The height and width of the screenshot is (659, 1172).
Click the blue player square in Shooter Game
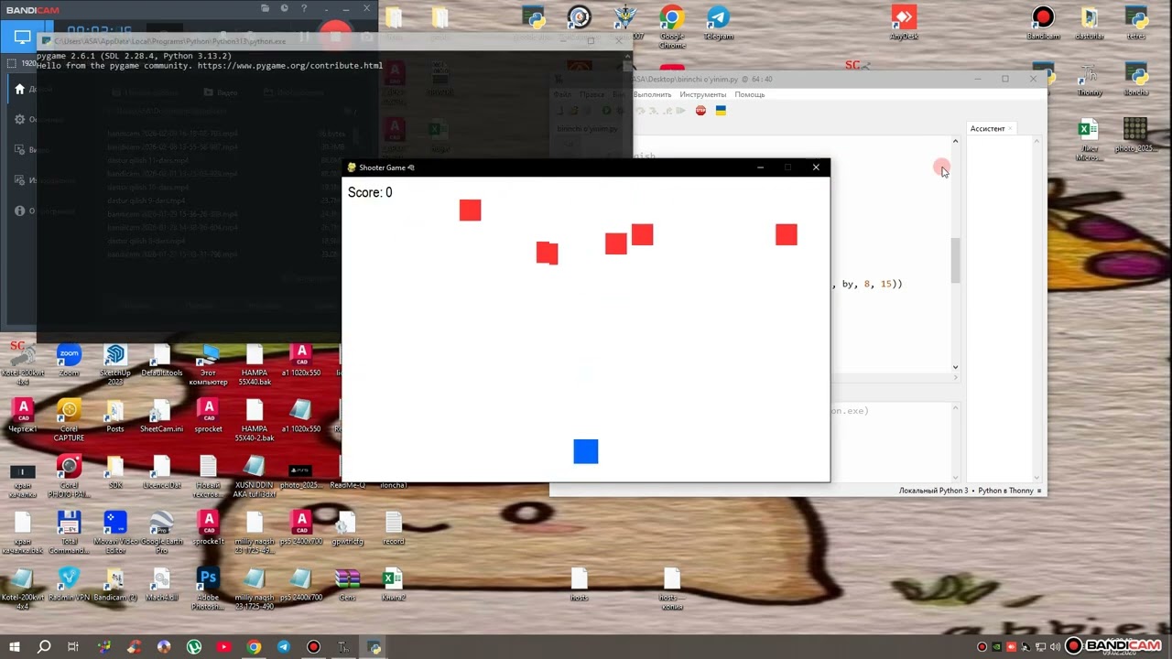[586, 451]
